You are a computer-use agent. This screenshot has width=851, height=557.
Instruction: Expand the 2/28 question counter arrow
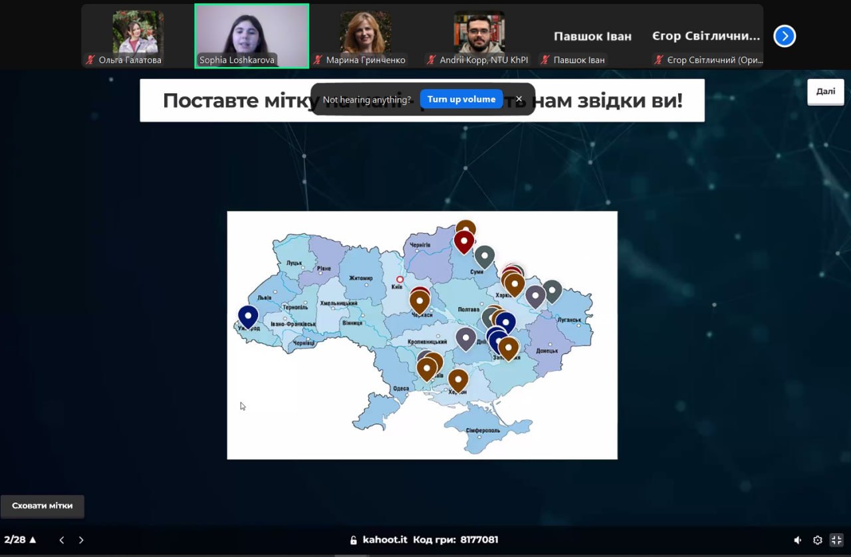[33, 540]
